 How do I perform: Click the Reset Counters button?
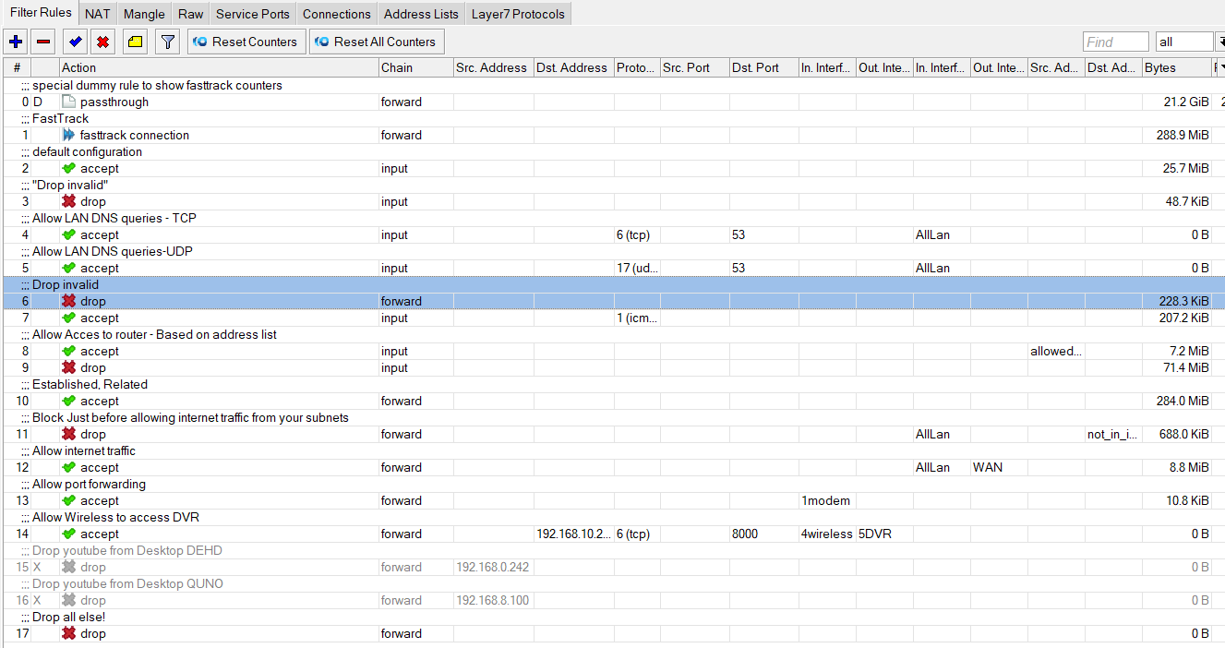click(x=246, y=42)
